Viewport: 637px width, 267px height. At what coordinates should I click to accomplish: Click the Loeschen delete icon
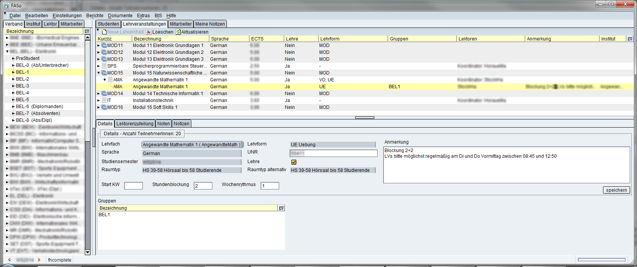[x=149, y=32]
